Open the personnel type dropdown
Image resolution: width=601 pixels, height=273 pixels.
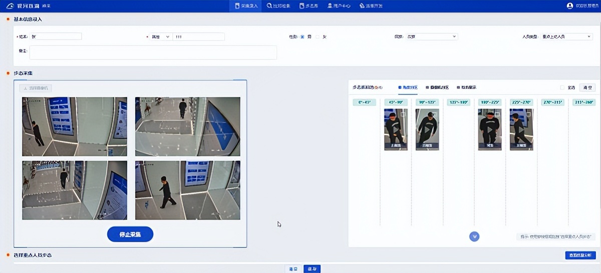567,36
